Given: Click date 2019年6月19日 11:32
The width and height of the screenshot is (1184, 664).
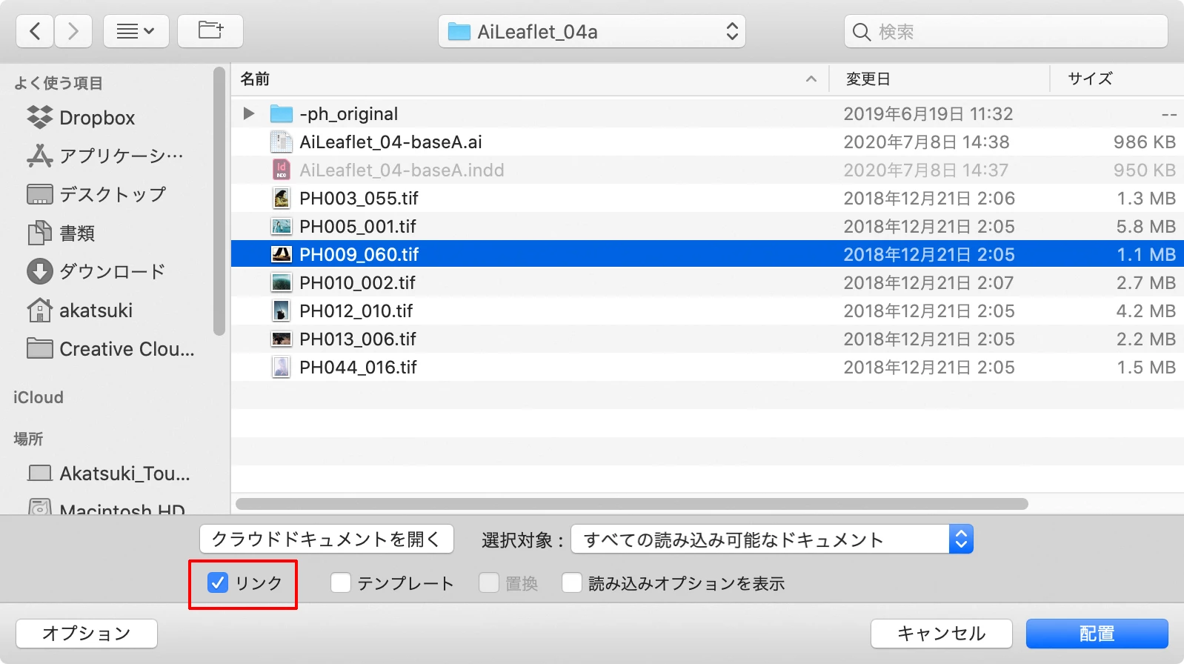Looking at the screenshot, I should pos(928,113).
